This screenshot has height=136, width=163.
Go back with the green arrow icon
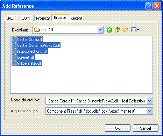pos(109,30)
